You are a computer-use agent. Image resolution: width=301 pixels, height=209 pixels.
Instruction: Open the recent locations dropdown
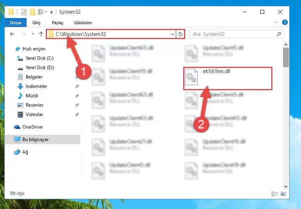pyautogui.click(x=33, y=34)
